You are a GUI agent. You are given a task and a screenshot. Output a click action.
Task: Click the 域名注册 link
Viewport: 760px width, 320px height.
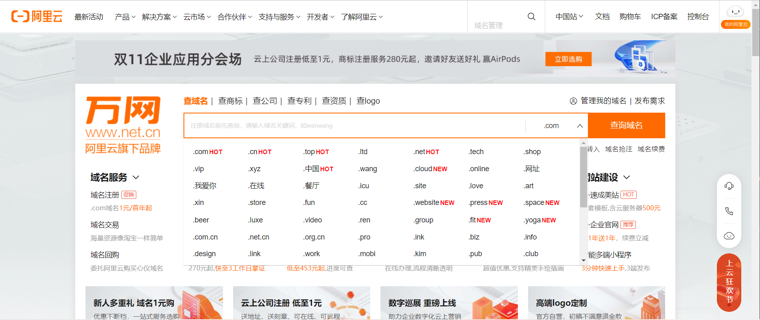105,195
